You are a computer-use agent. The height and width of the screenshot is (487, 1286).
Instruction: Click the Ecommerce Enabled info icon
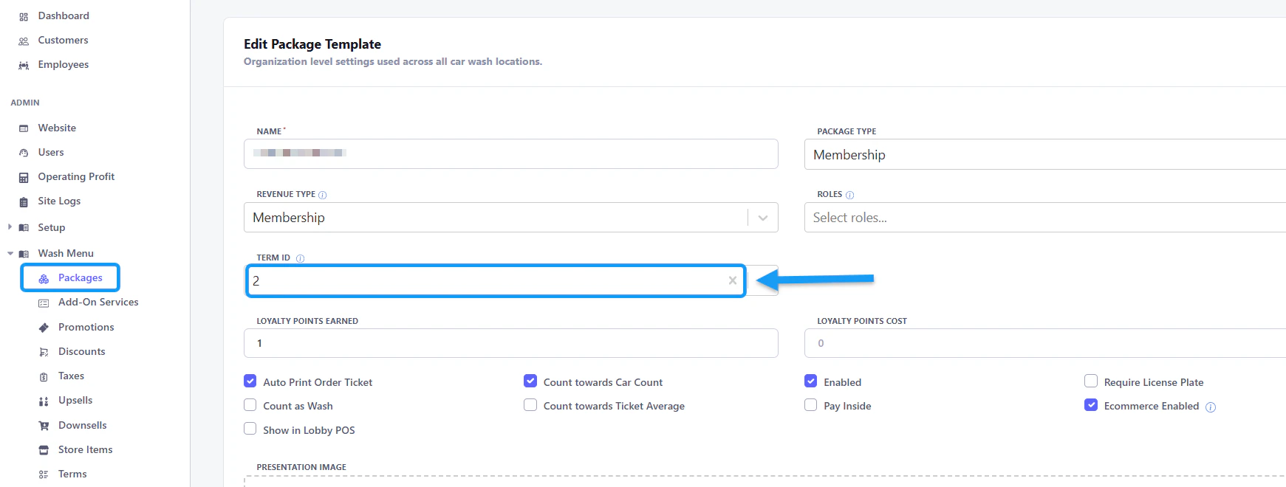point(1211,407)
